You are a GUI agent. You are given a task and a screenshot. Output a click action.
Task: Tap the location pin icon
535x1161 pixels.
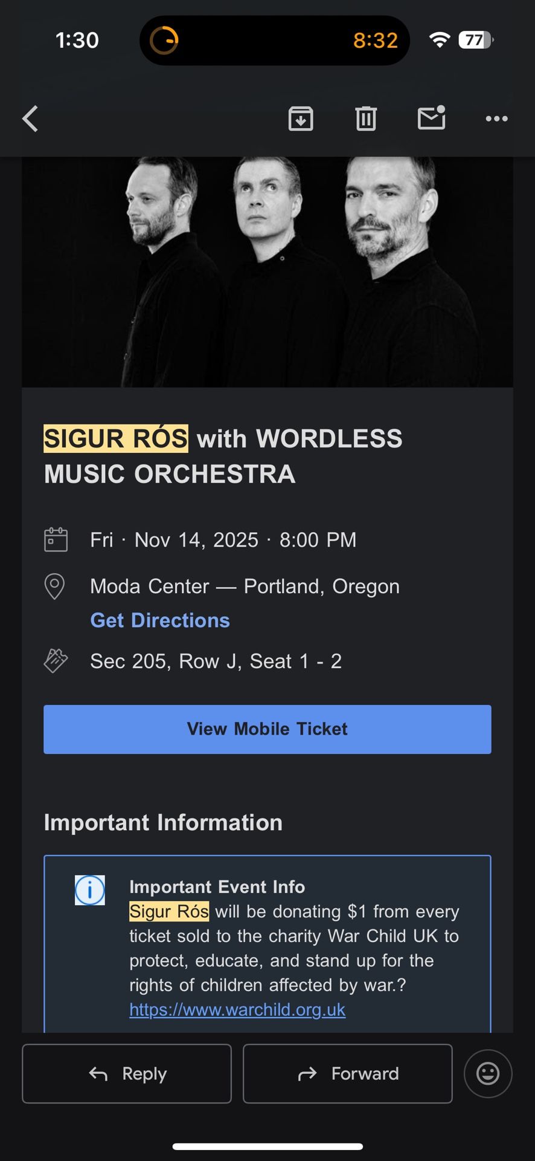click(55, 586)
